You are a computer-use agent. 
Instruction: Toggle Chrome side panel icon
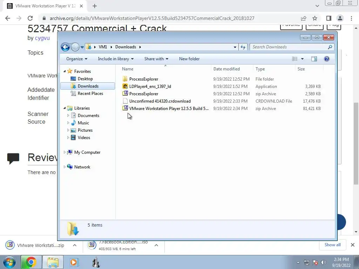(329, 18)
